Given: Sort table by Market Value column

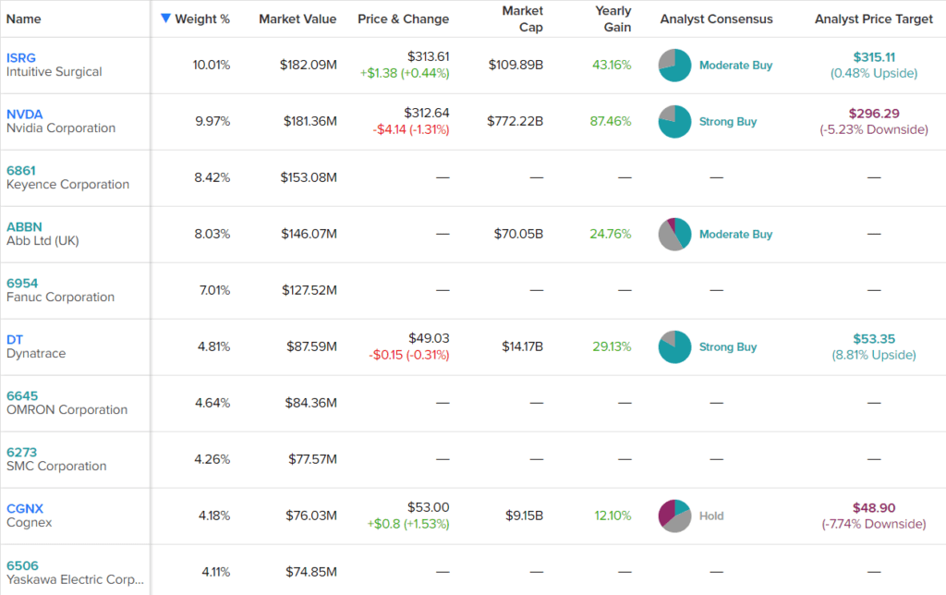Looking at the screenshot, I should pyautogui.click(x=297, y=19).
